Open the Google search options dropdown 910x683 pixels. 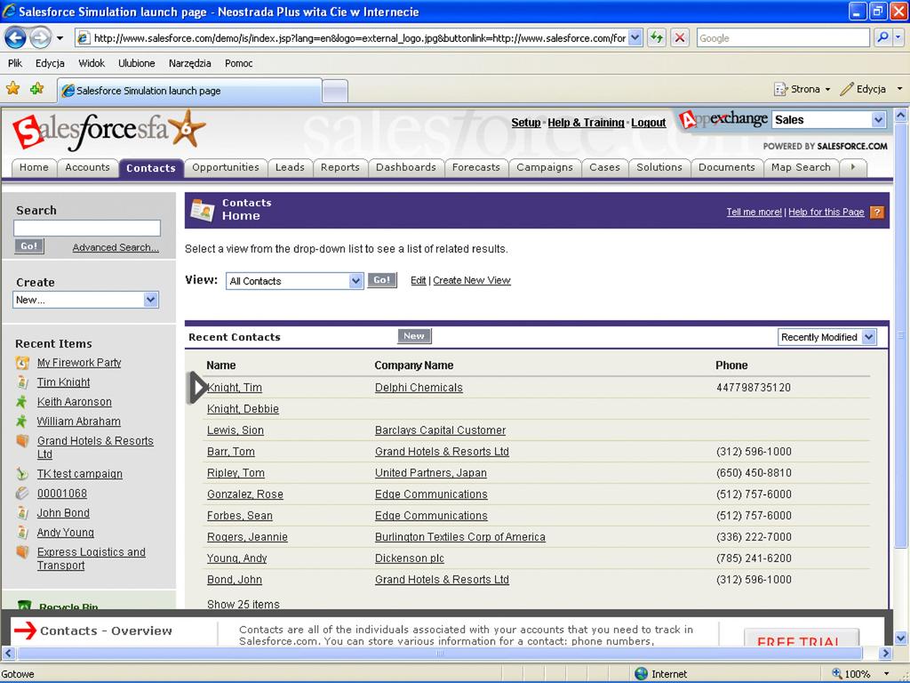(x=898, y=37)
